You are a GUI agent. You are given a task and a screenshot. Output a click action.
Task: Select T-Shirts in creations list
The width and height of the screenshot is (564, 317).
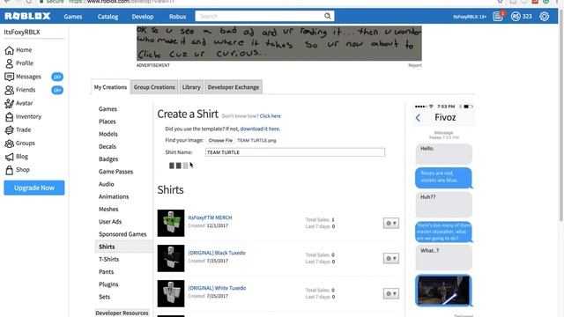[108, 259]
